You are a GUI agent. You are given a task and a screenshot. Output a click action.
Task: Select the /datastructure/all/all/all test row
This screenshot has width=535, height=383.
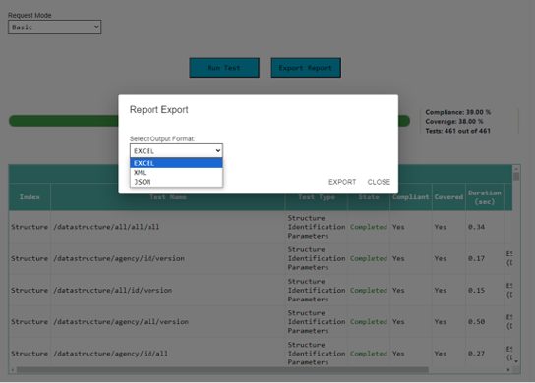261,227
